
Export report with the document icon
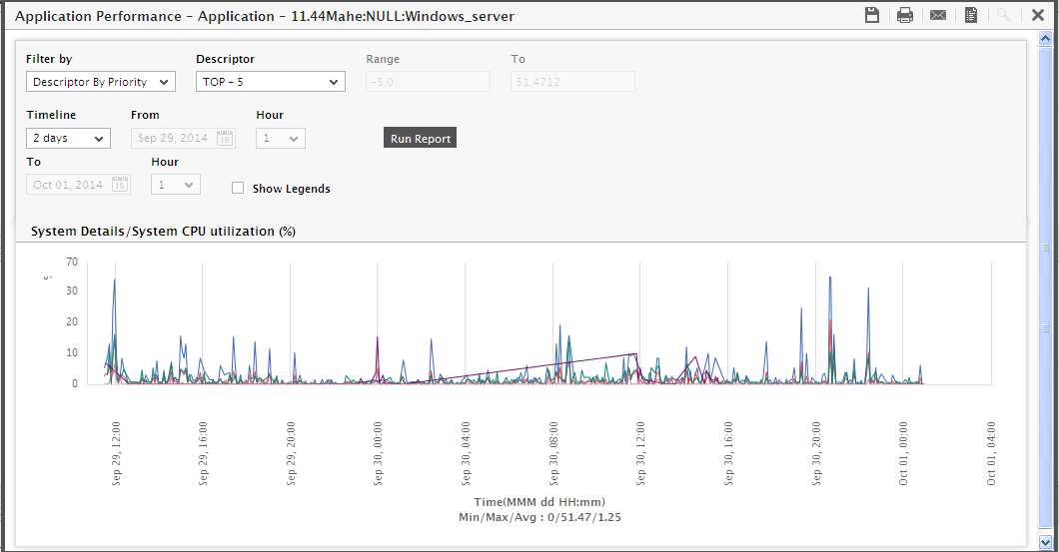[x=971, y=15]
